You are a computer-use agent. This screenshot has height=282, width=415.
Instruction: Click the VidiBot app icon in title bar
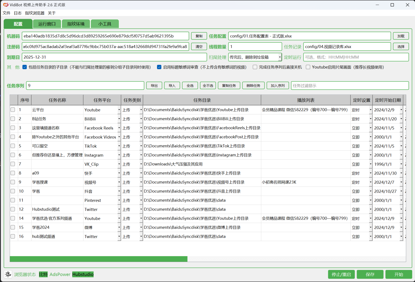coord(6,5)
